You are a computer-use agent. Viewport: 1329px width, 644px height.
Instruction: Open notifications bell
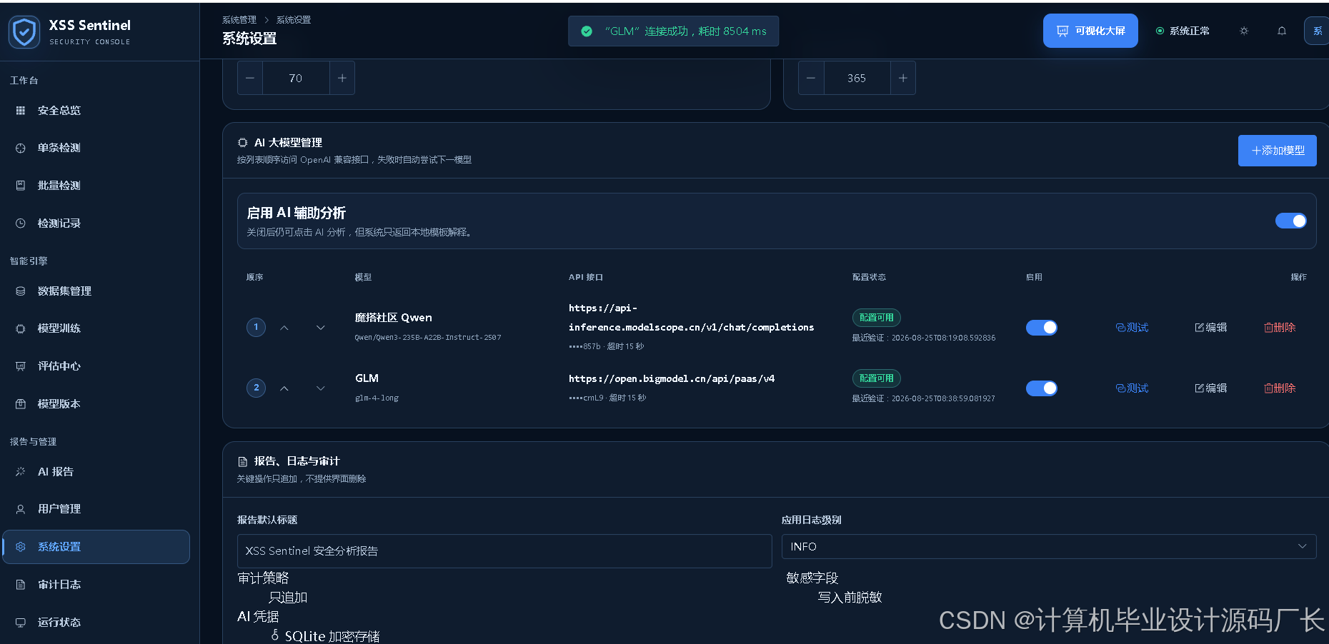pos(1282,31)
